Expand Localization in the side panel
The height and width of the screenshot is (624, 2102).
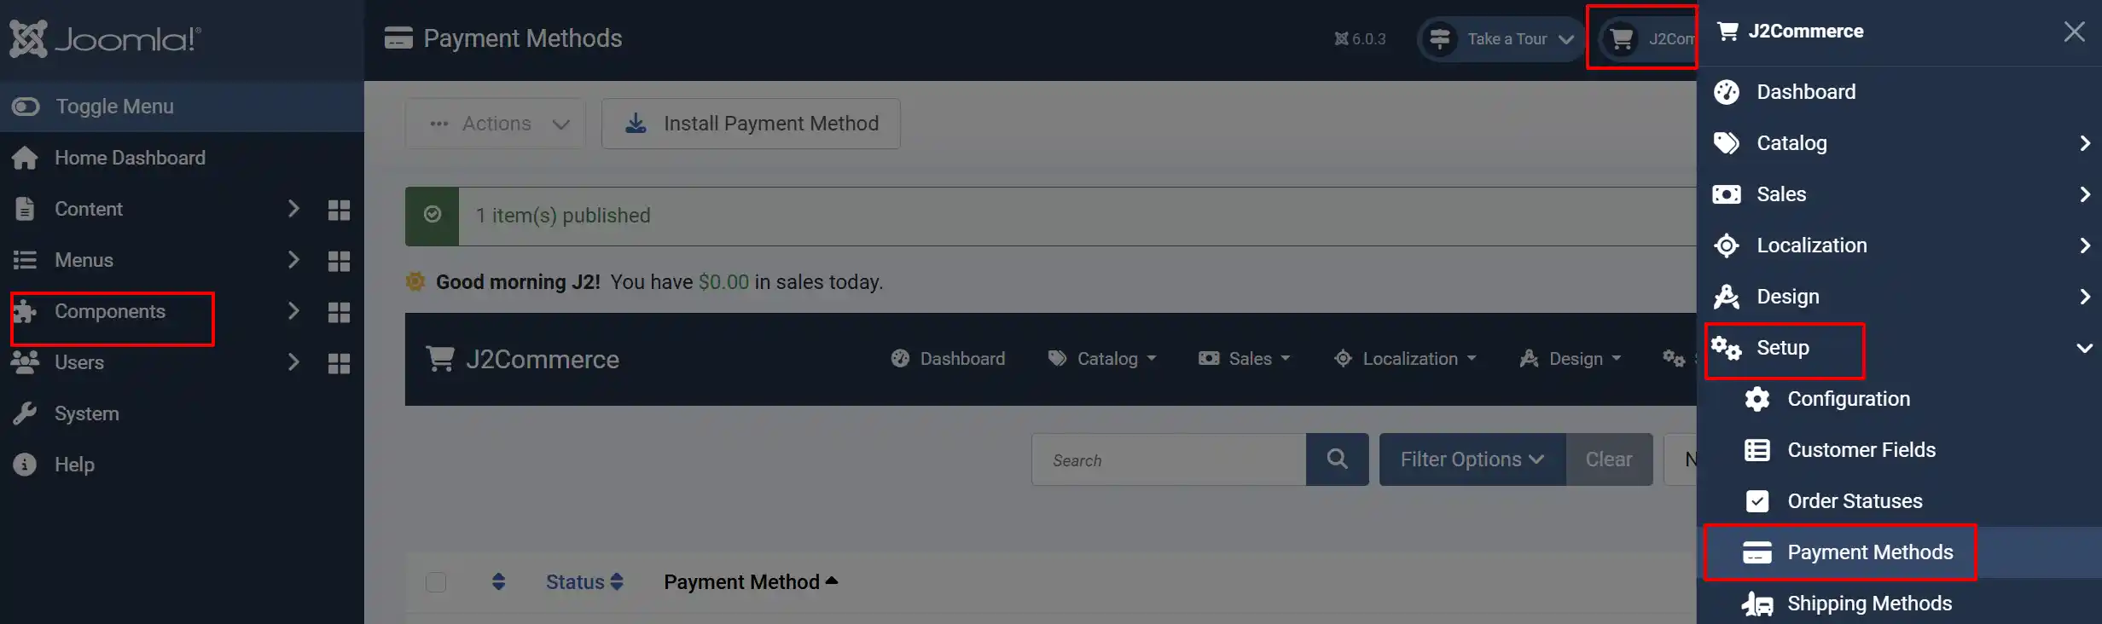coord(1899,246)
